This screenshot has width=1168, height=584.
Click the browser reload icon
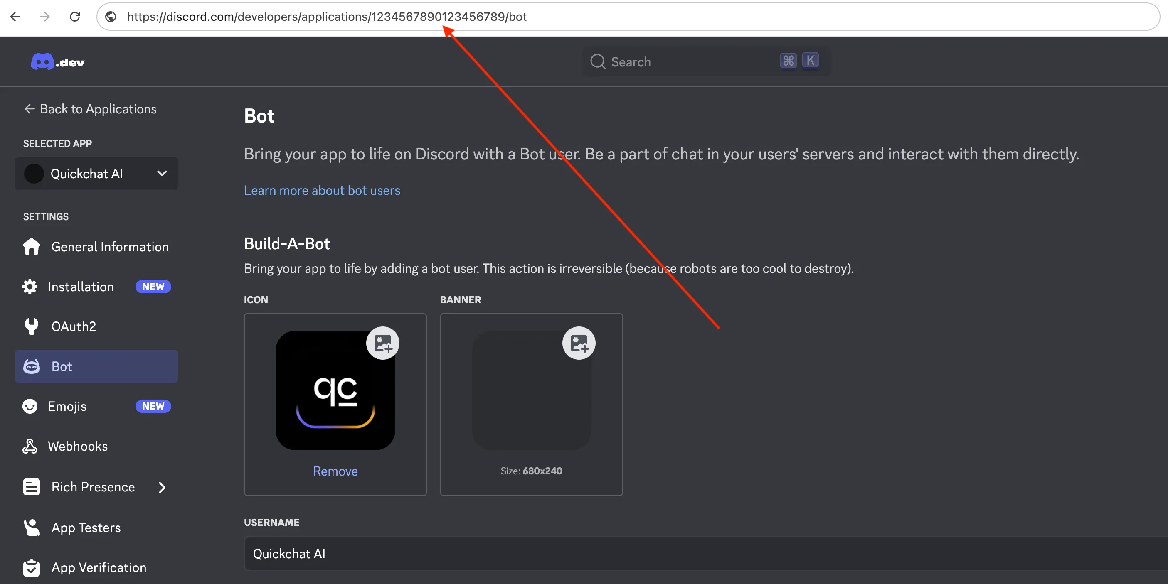(x=75, y=16)
